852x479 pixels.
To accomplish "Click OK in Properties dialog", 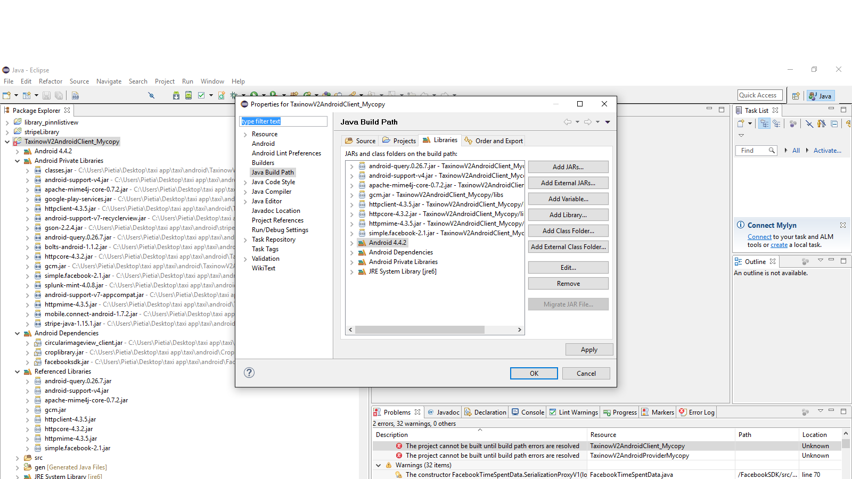I will 534,373.
